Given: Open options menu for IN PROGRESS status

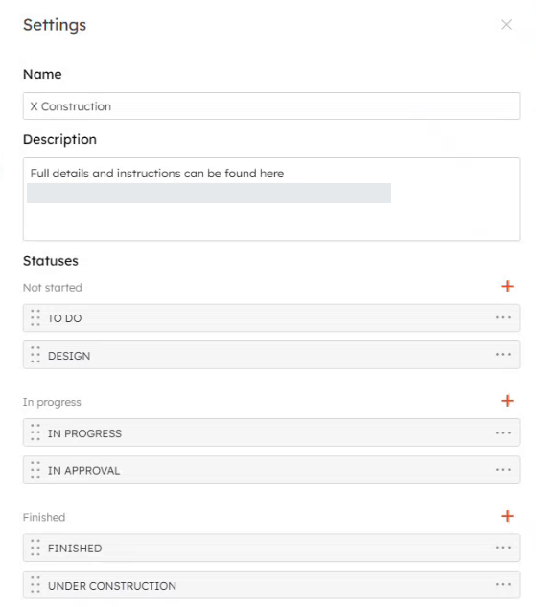Looking at the screenshot, I should [x=503, y=432].
